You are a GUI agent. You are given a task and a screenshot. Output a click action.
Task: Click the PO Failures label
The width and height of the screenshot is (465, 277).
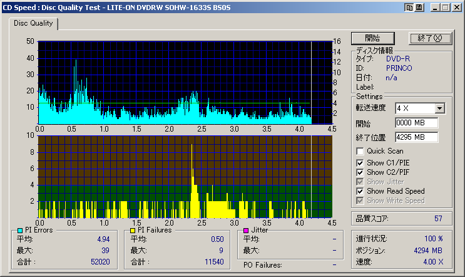tap(262, 265)
